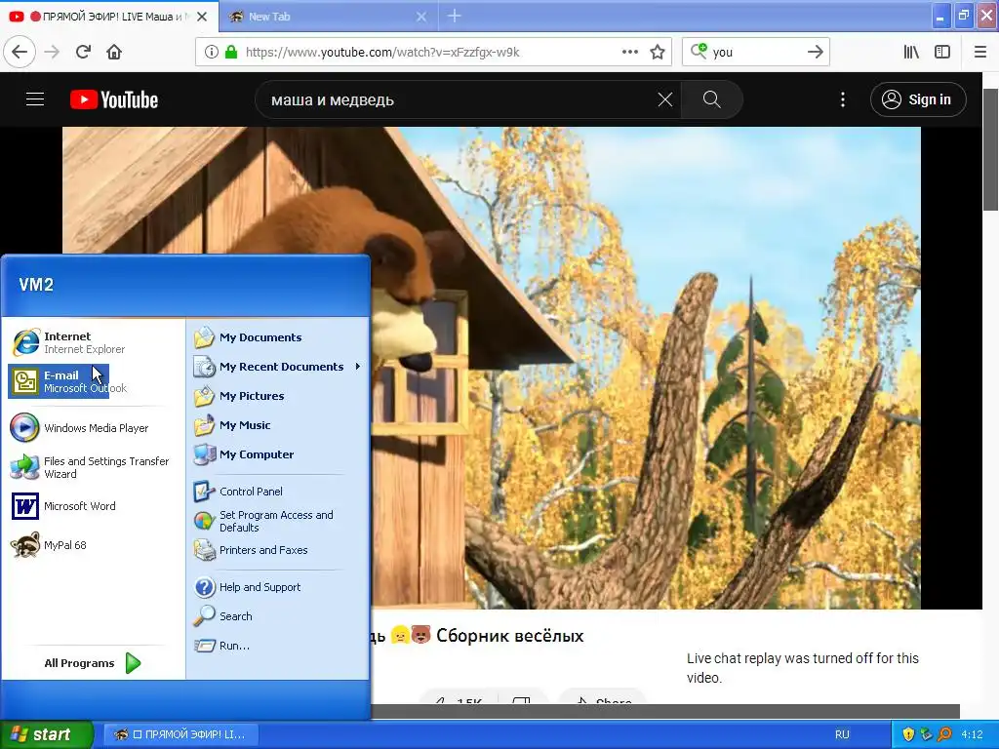The height and width of the screenshot is (749, 999).
Task: Go to the browser Home page
Action: 114,53
